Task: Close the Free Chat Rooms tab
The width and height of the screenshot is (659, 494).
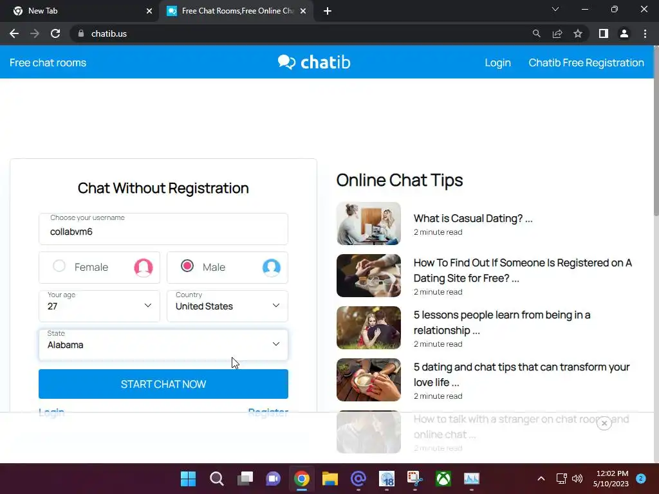Action: pos(303,11)
